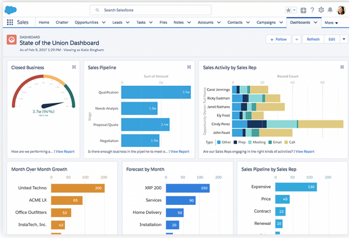349x238 pixels.
Task: Open the More navigation menu
Action: (x=331, y=23)
